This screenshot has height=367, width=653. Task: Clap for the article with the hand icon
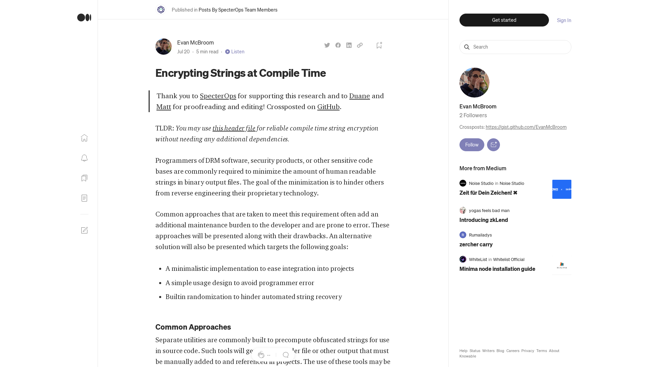pyautogui.click(x=262, y=354)
